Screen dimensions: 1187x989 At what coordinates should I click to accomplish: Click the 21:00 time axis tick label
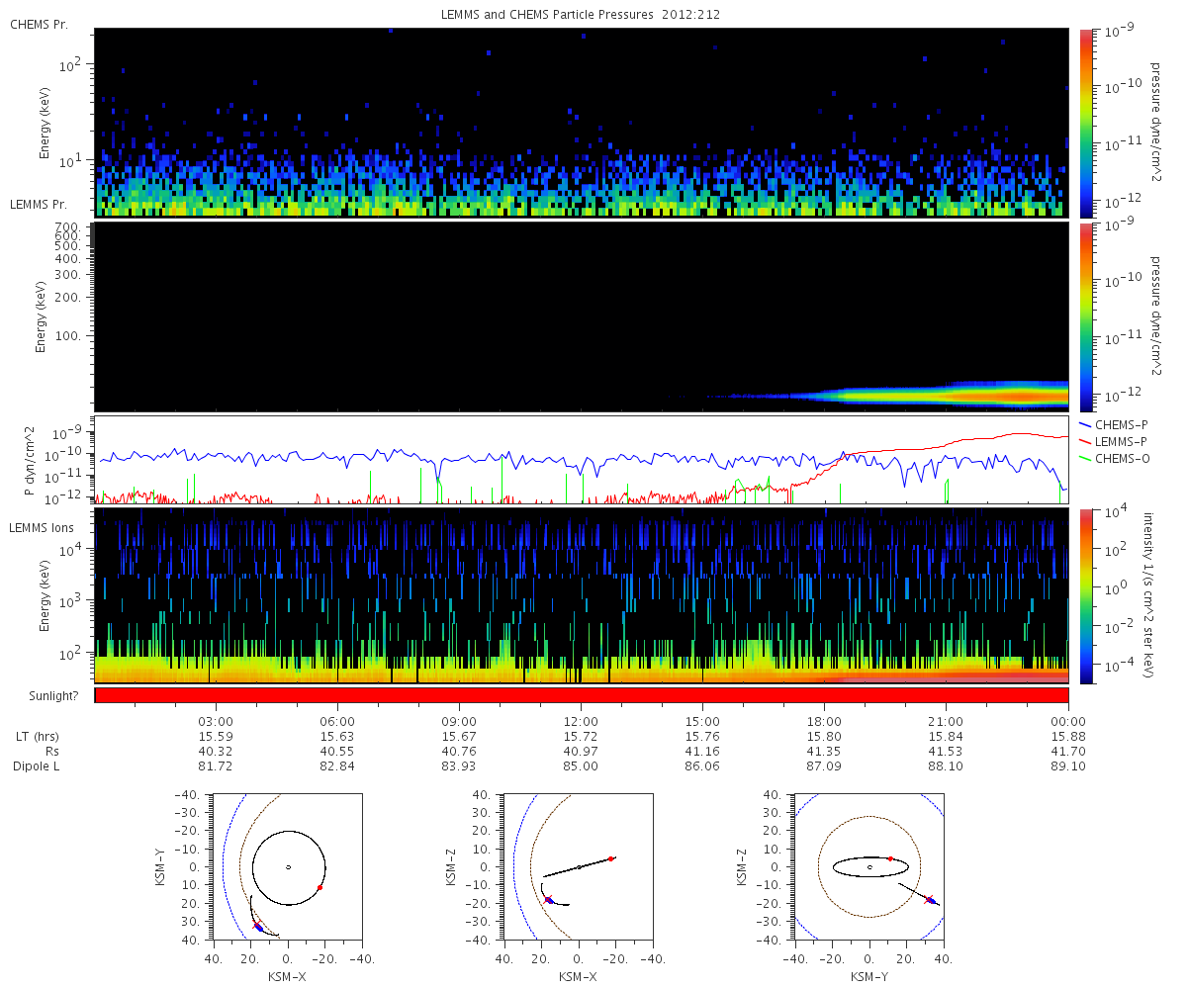click(946, 722)
